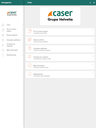96x128 pixels.
Task: Click chevron on Consultar auditorías main card
Action: 93,47
